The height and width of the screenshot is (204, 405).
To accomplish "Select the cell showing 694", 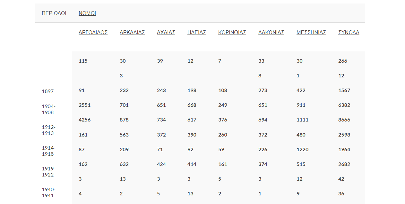I will coord(263,120).
